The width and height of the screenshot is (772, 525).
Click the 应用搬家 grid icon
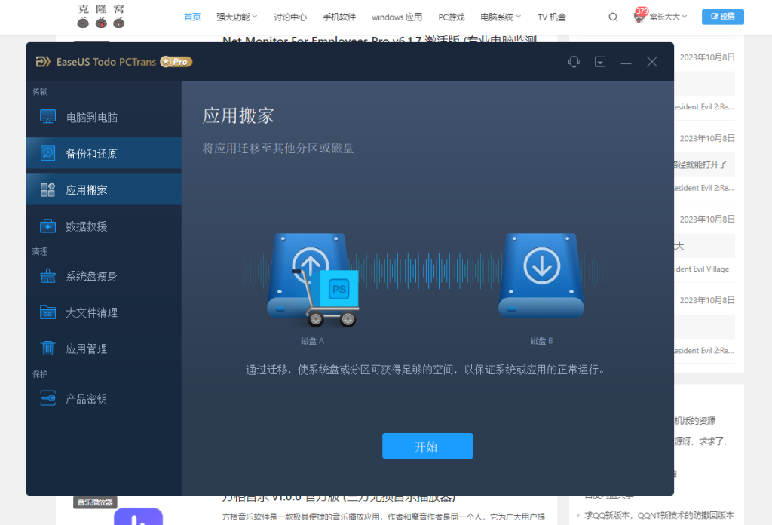(47, 189)
